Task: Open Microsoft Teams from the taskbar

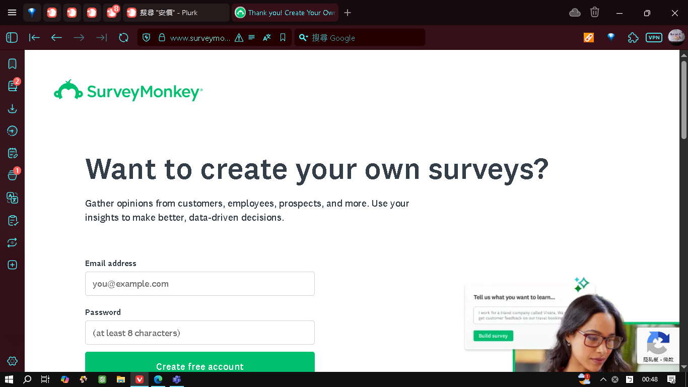Action: (x=177, y=379)
